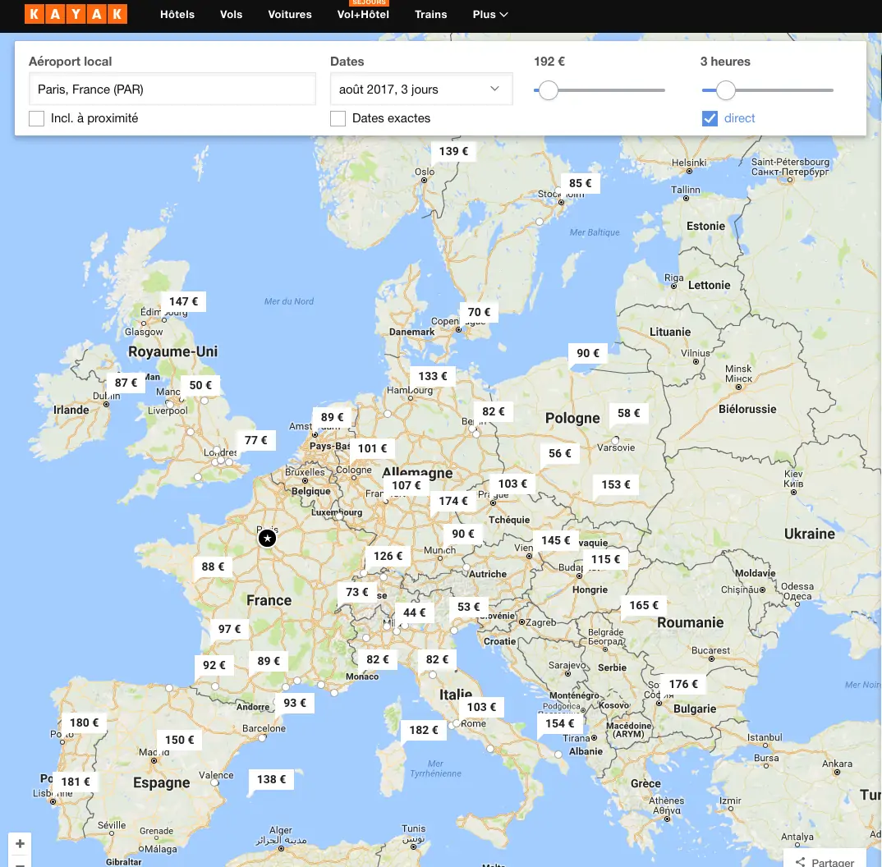Select the 115 € fare near Budapest
The height and width of the screenshot is (867, 882).
point(606,559)
